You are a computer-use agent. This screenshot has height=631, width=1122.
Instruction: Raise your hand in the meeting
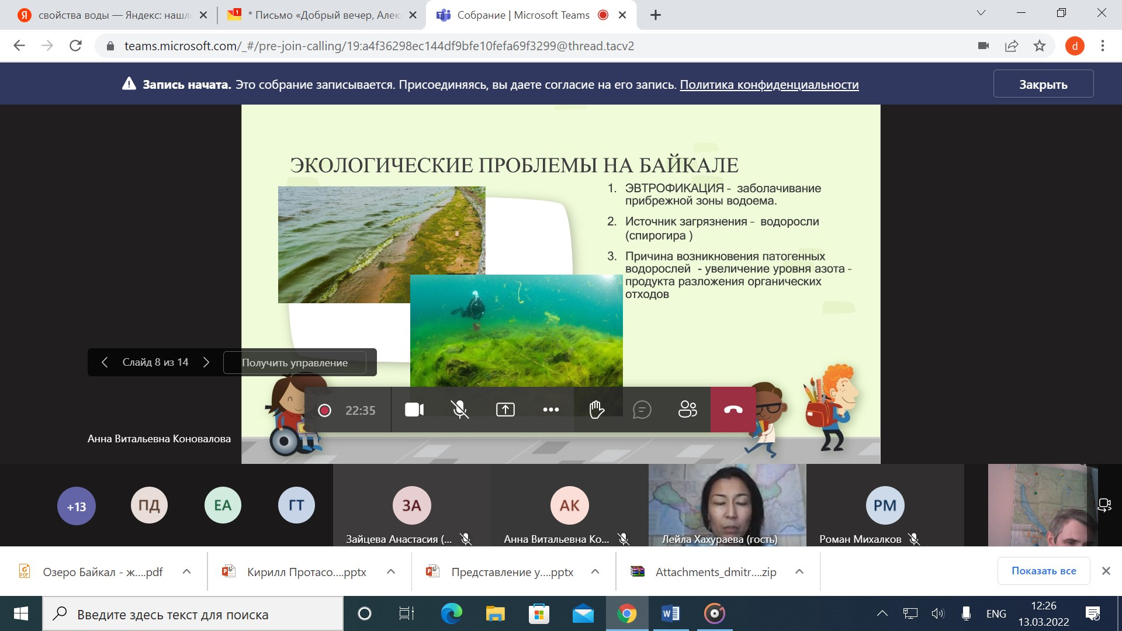coord(596,410)
